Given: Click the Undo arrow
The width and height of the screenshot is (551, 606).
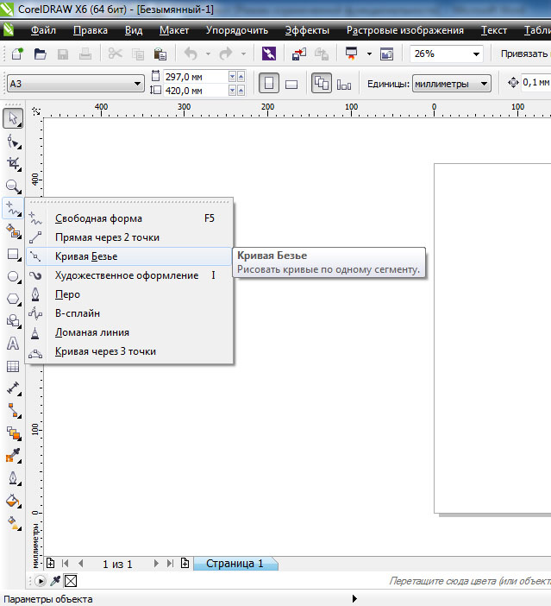Looking at the screenshot, I should pyautogui.click(x=191, y=54).
